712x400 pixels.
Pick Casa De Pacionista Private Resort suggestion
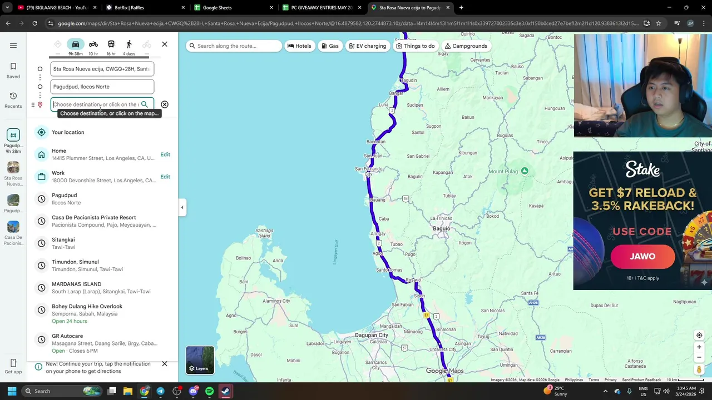point(102,221)
